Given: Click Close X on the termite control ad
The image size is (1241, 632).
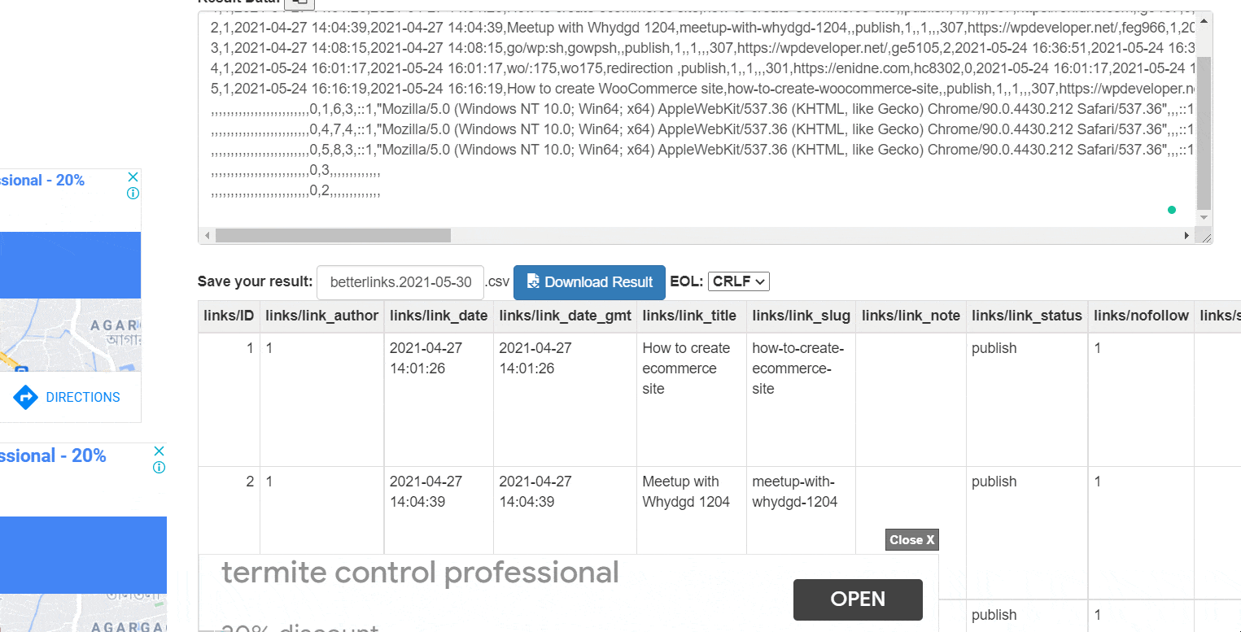Looking at the screenshot, I should [x=911, y=539].
